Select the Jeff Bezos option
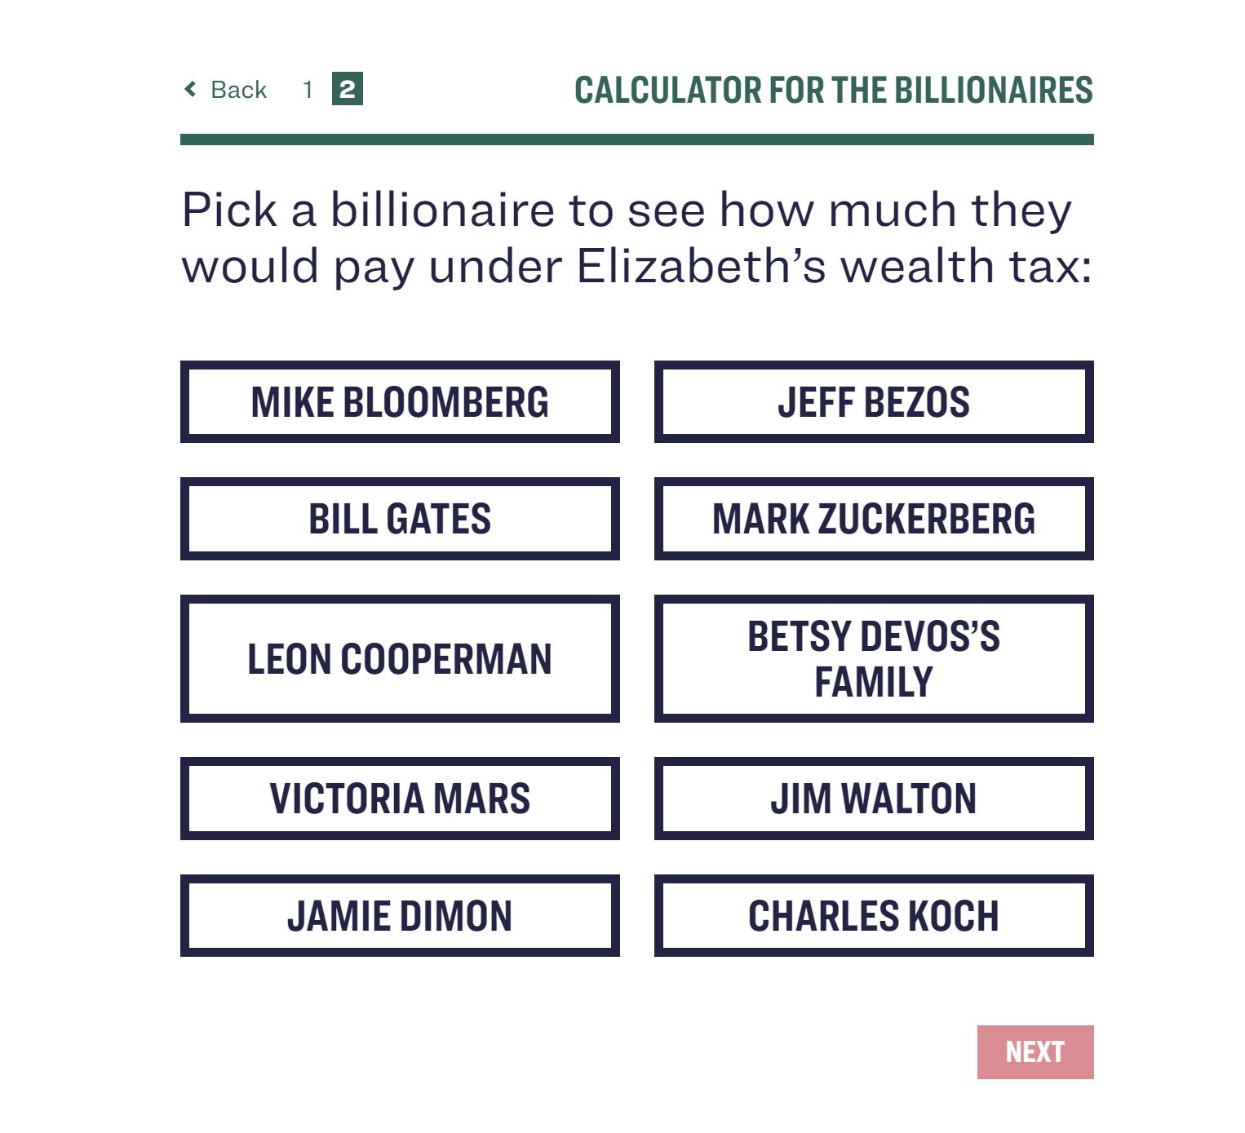Image resolution: width=1245 pixels, height=1133 pixels. click(874, 402)
